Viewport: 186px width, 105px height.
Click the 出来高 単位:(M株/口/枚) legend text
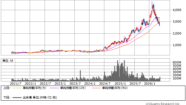pyautogui.click(x=40, y=97)
